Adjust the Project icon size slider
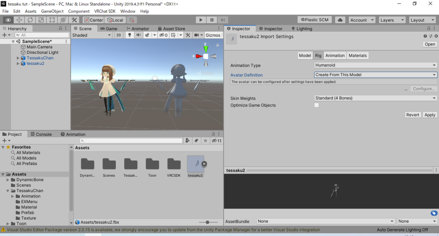The image size is (439, 236). [207, 222]
